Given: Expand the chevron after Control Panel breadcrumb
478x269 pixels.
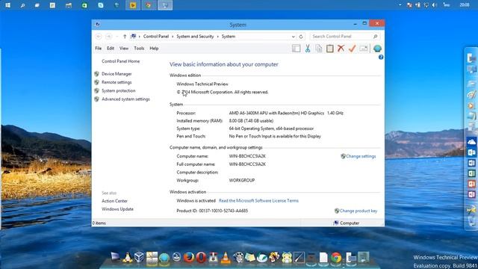Looking at the screenshot, I should (173, 37).
